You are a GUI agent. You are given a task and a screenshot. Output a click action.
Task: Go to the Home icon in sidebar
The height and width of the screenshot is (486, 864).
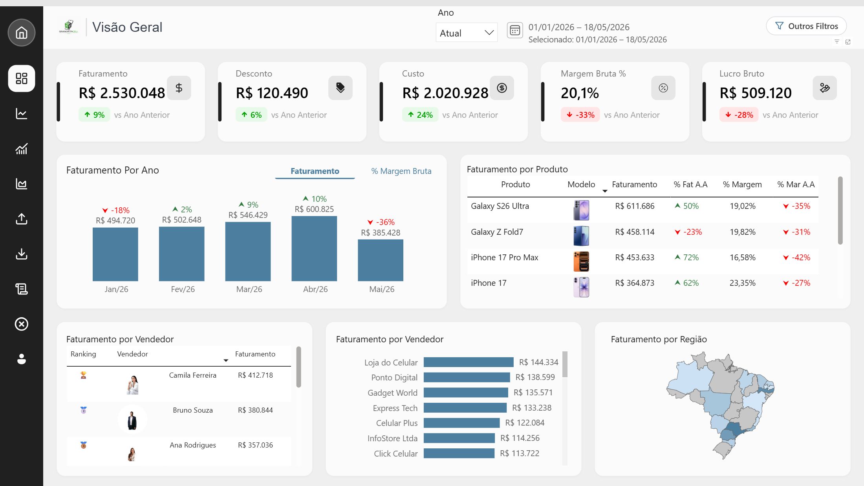pos(22,33)
